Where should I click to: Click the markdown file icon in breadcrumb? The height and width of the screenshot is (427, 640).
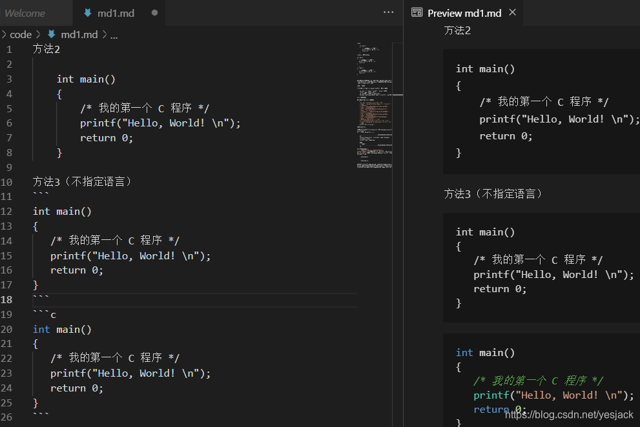tap(52, 34)
